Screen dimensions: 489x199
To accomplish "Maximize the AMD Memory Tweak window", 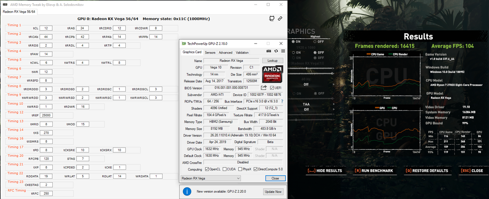I will tap(268, 4).
